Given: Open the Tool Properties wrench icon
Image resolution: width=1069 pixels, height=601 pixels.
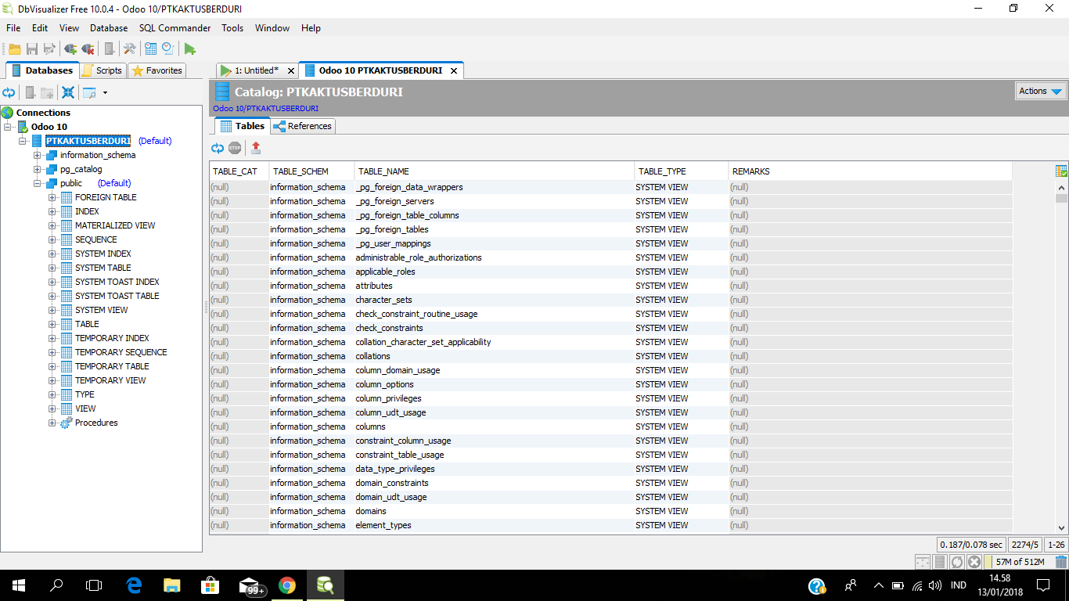Looking at the screenshot, I should tap(128, 49).
